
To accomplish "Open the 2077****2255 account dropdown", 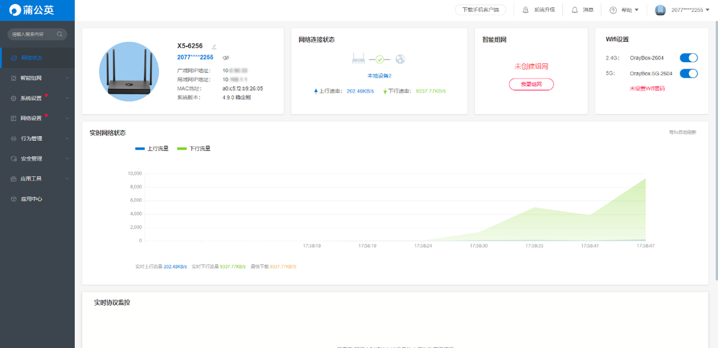I will (690, 10).
